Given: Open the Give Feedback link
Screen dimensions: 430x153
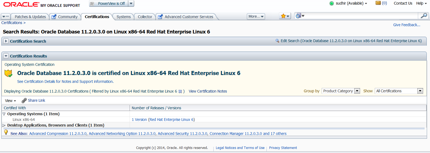Looking at the screenshot, I should pos(407,25).
